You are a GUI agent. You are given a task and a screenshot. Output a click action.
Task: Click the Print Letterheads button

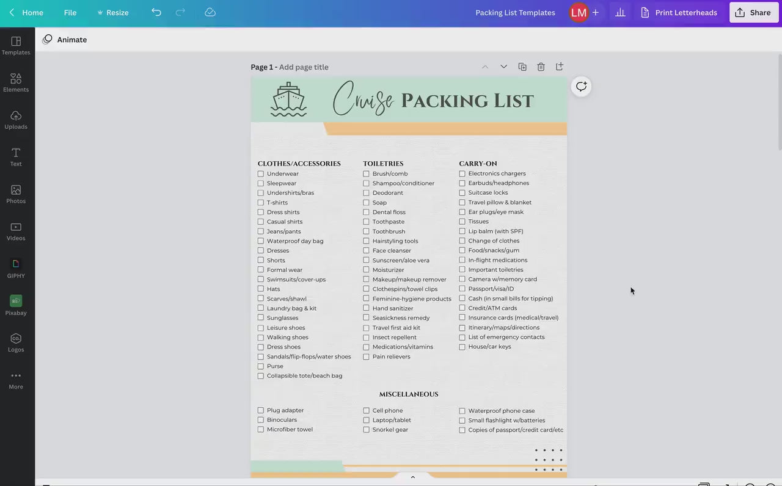(679, 12)
